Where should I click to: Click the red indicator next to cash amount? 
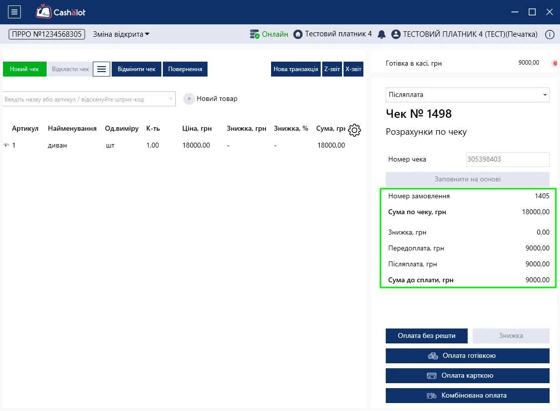555,63
